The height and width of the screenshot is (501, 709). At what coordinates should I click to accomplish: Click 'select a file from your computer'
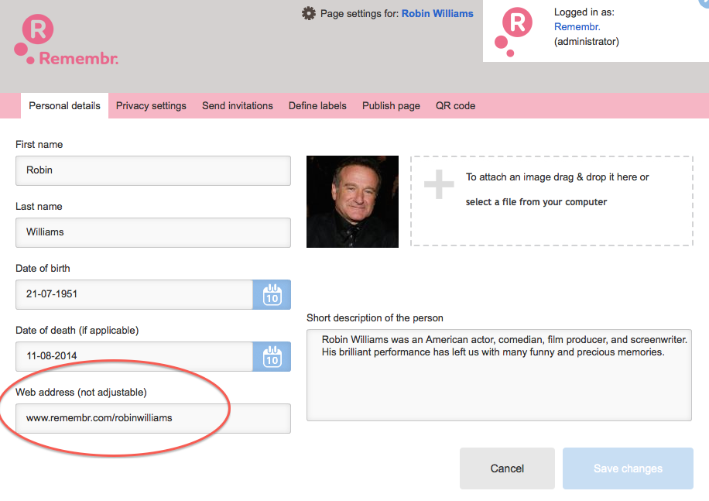(536, 202)
